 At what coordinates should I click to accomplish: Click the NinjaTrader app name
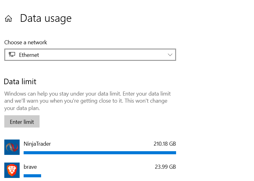[x=37, y=144]
